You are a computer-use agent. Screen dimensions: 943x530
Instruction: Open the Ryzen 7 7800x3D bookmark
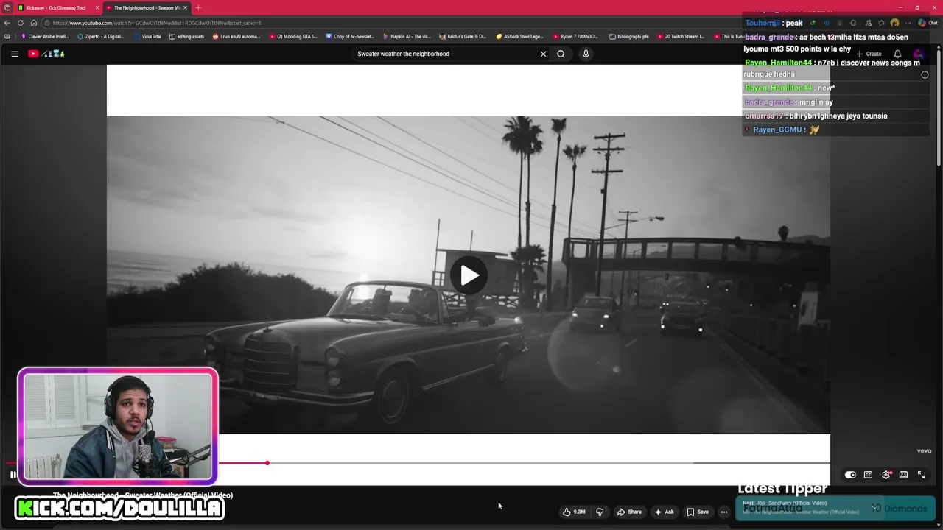pyautogui.click(x=575, y=36)
